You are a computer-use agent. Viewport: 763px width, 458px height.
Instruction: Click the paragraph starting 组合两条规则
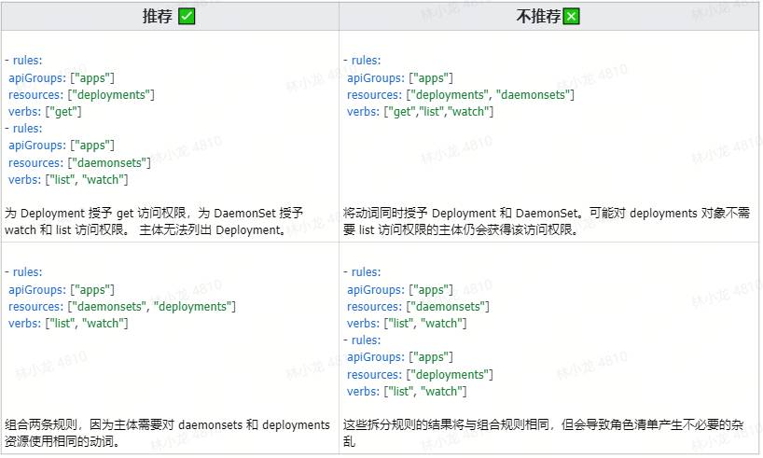[167, 433]
